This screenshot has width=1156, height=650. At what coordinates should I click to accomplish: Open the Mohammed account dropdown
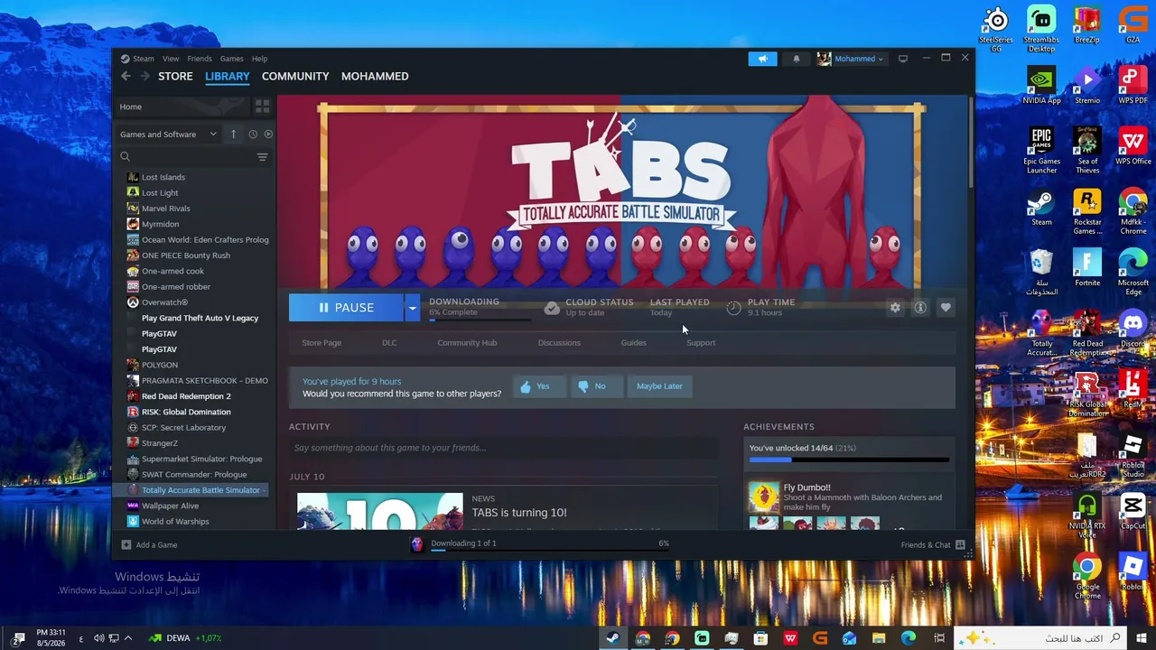(850, 59)
